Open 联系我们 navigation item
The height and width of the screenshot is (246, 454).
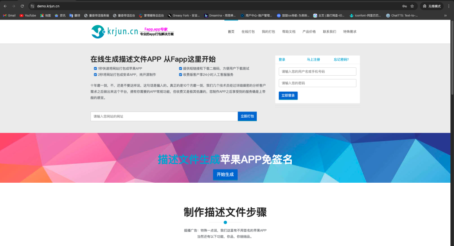pos(329,32)
